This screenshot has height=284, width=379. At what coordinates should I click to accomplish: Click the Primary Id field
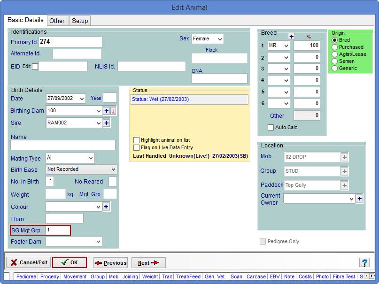click(70, 42)
